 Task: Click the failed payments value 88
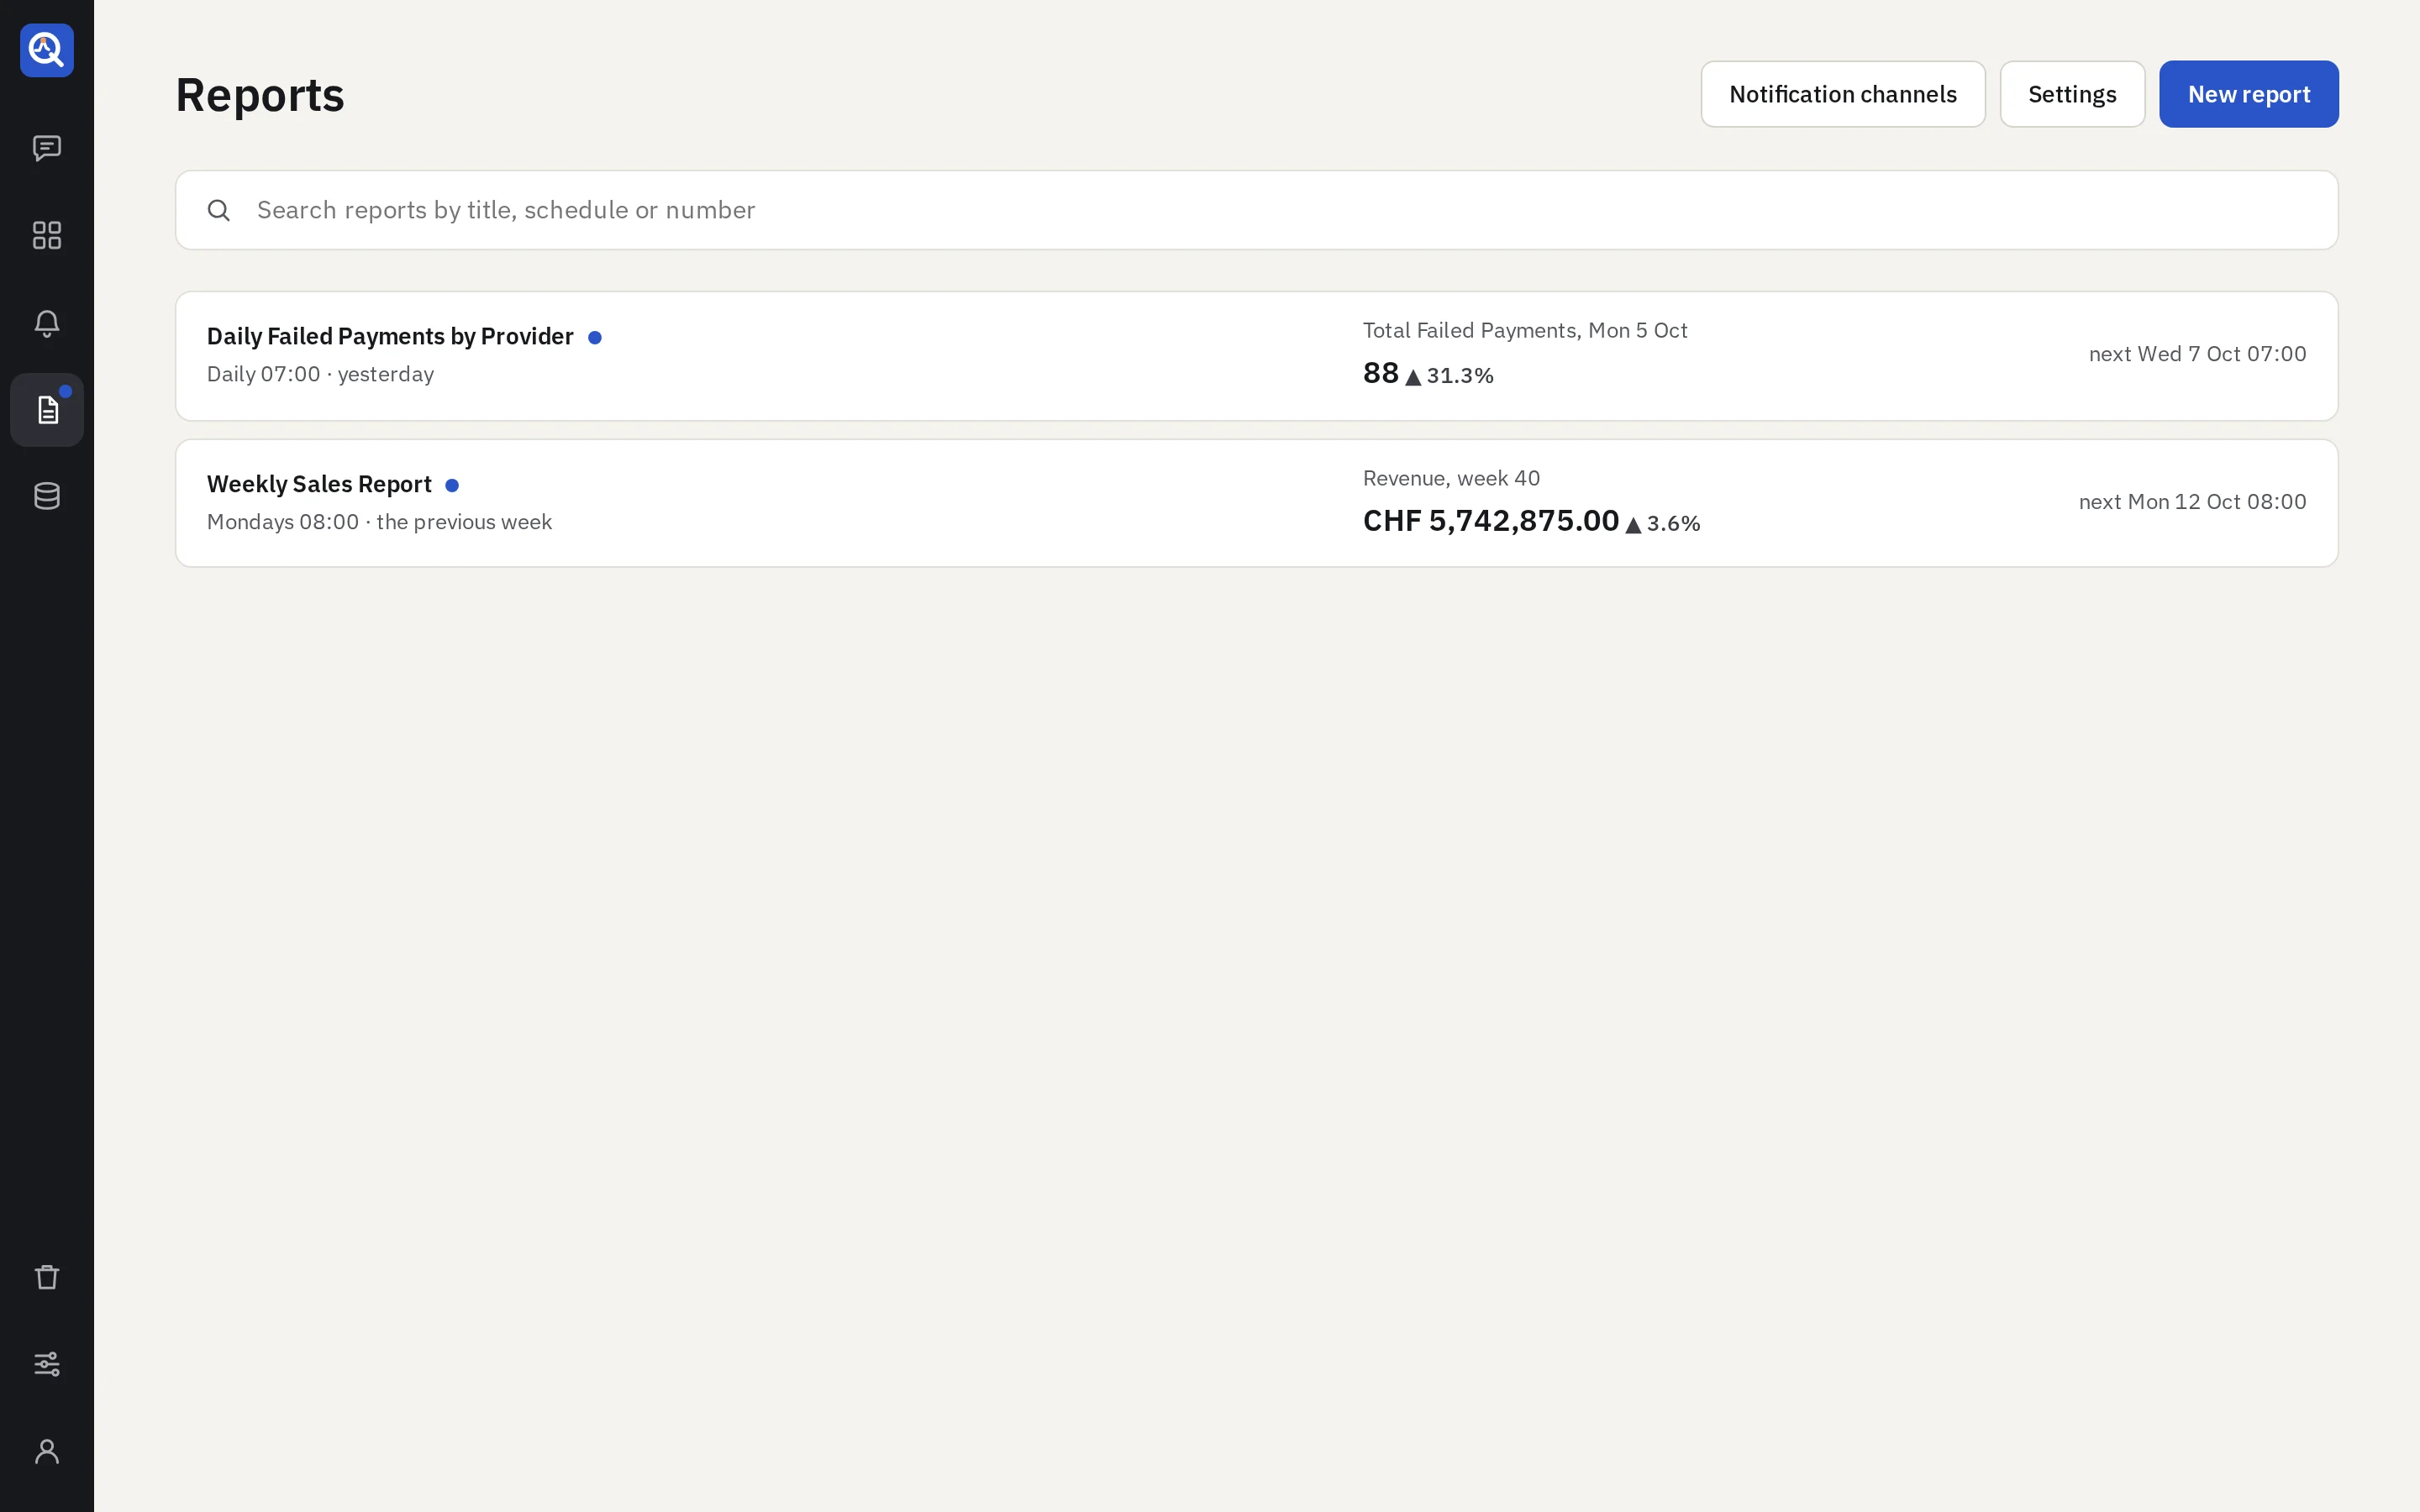pyautogui.click(x=1381, y=373)
